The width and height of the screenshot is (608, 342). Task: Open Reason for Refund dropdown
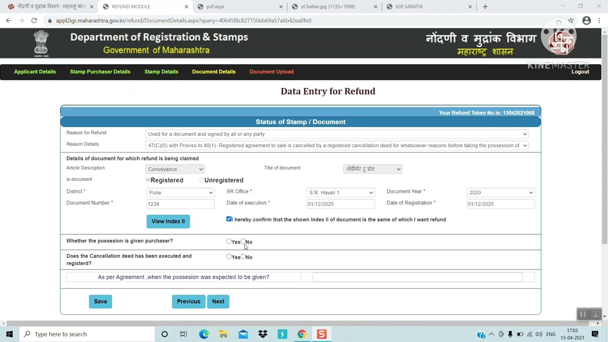click(x=337, y=134)
